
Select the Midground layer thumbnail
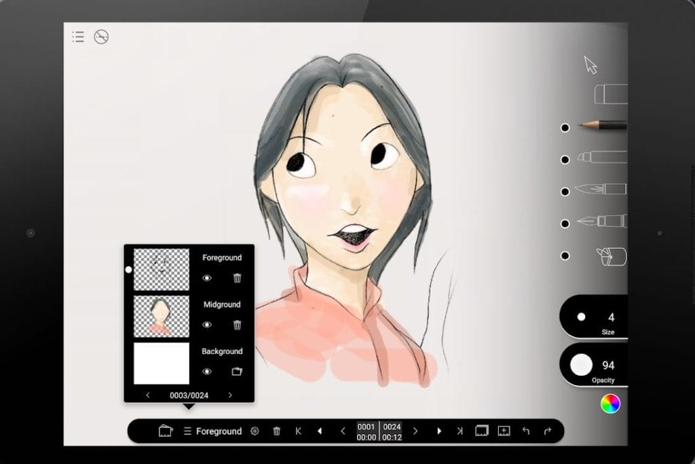point(162,317)
